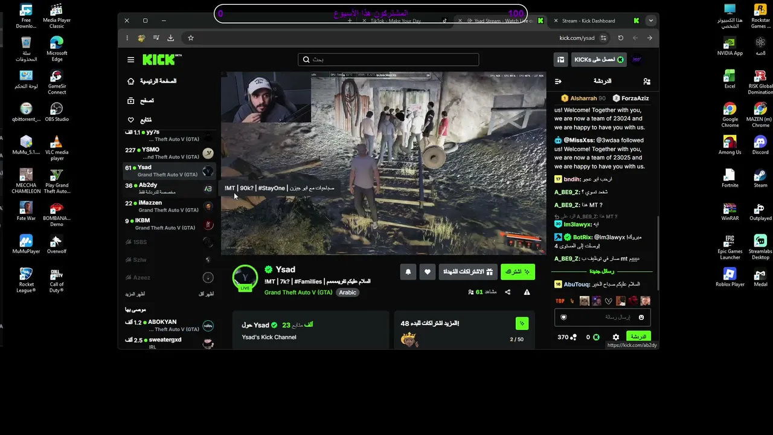Click the green button on the subscription goal card

[522, 324]
